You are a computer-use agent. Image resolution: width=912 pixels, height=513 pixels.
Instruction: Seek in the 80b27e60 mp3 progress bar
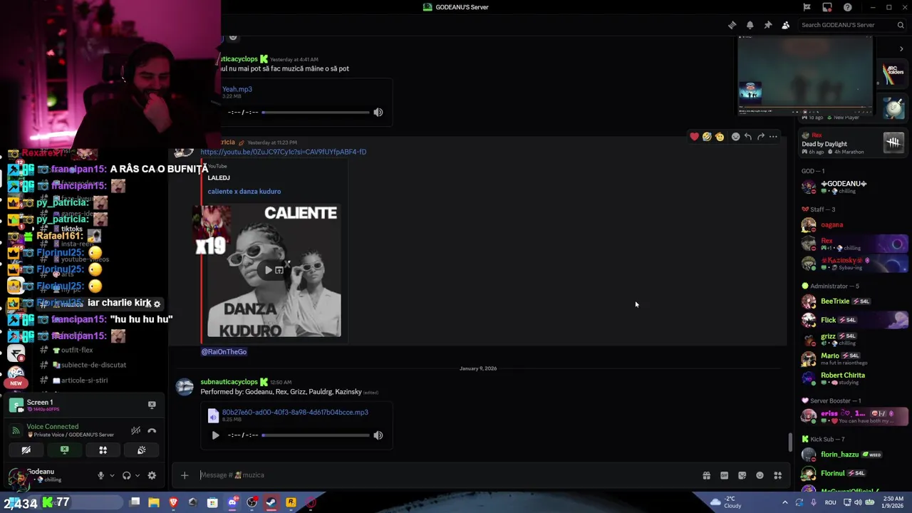click(x=316, y=435)
